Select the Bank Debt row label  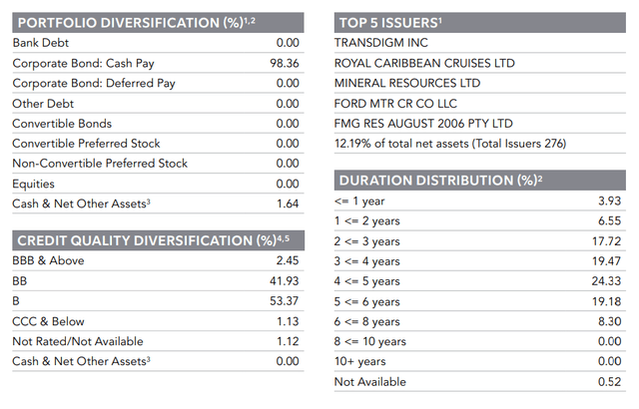click(40, 43)
